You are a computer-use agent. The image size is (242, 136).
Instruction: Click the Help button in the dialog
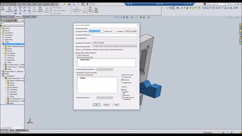tap(116, 105)
